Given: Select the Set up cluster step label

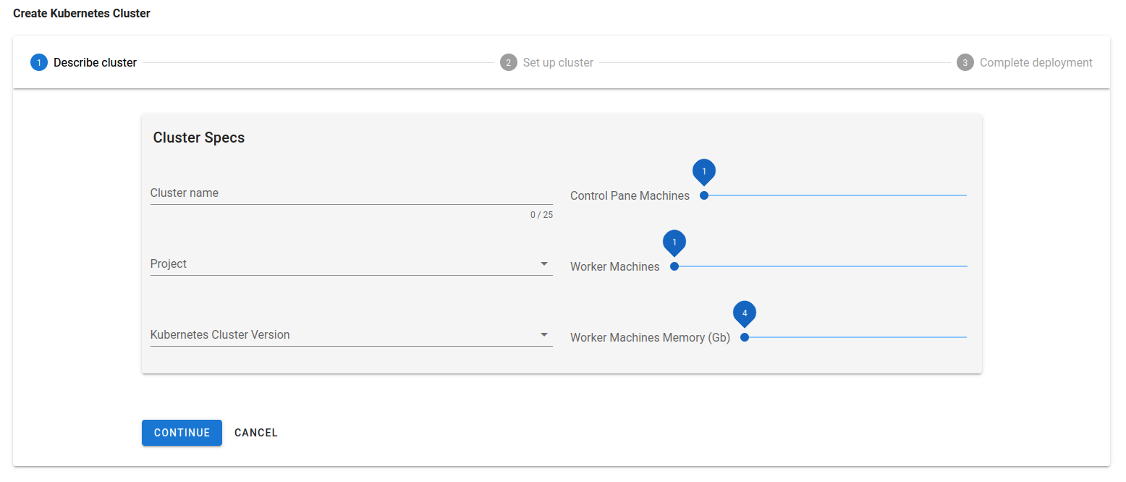Looking at the screenshot, I should pyautogui.click(x=557, y=62).
